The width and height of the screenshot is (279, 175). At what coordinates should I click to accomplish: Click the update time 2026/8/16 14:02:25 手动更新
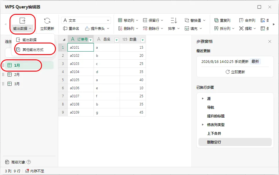click(x=225, y=62)
